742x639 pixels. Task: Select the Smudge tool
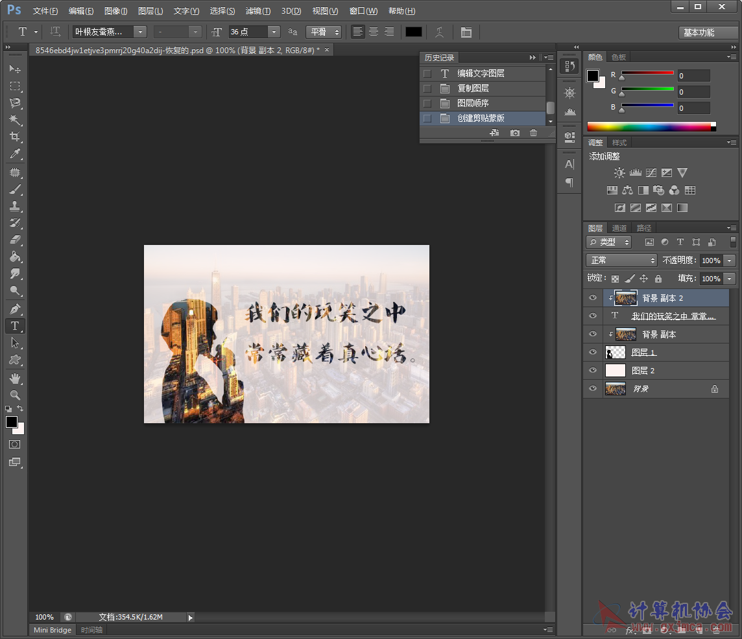[15, 274]
